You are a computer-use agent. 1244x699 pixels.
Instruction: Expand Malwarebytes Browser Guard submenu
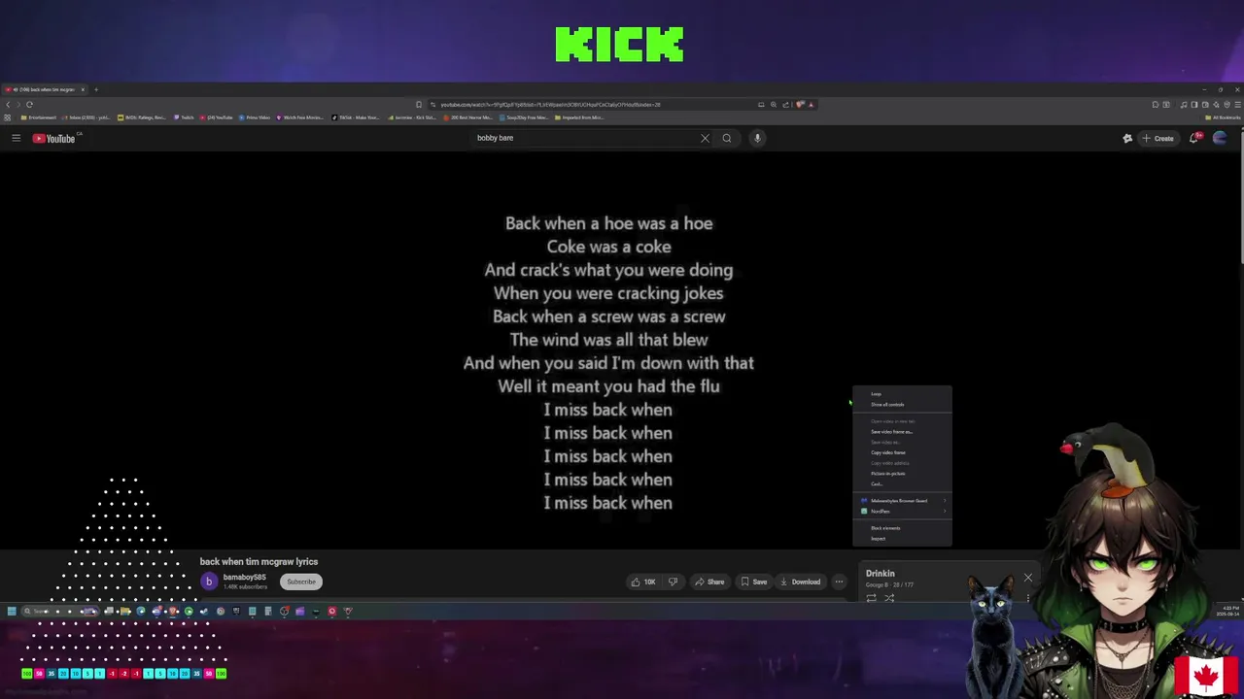(902, 501)
